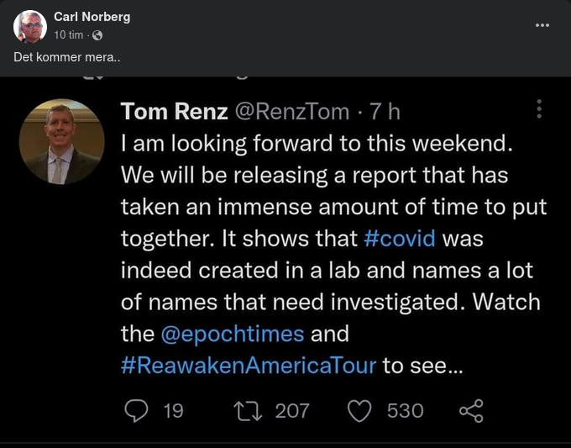Screen dimensions: 571x448
Task: Click the 530 likes count
Action: coord(405,410)
